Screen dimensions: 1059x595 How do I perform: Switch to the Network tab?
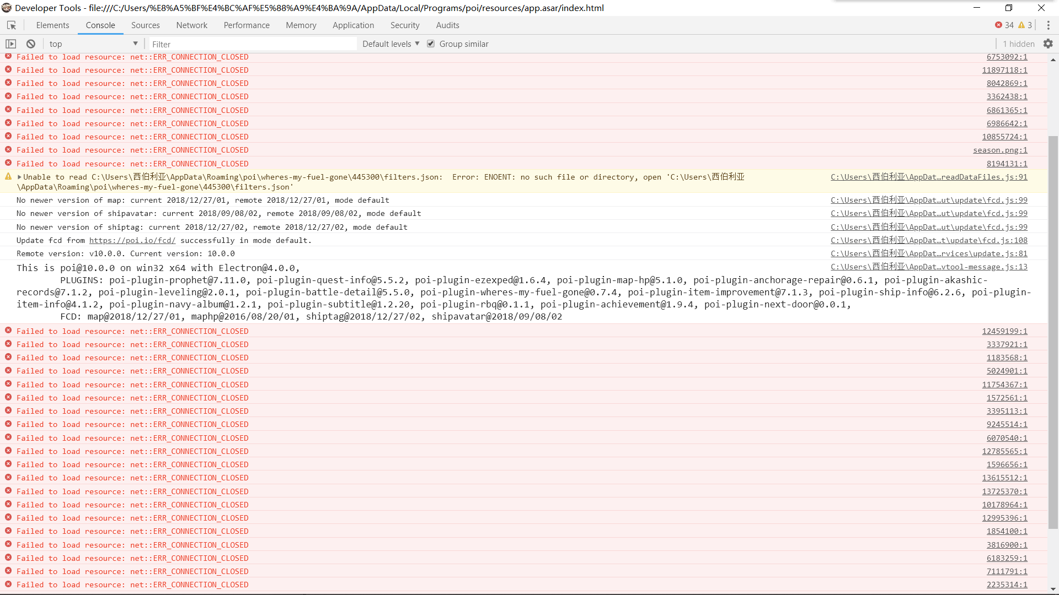point(191,25)
